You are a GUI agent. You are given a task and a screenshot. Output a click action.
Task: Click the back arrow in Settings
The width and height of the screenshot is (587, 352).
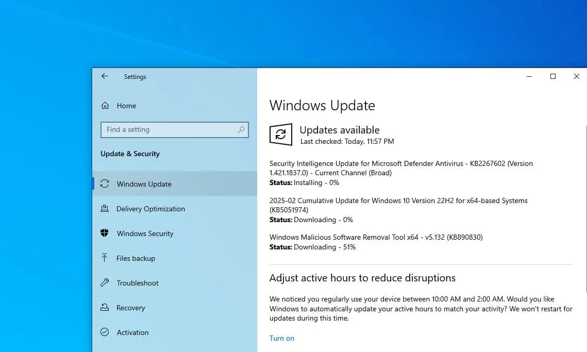tap(104, 76)
